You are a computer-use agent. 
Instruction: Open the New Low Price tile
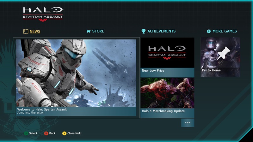click(x=167, y=57)
